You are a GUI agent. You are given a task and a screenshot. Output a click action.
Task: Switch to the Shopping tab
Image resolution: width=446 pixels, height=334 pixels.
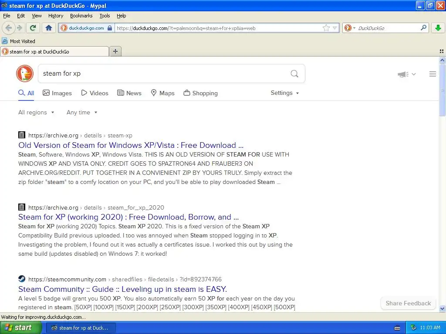(200, 93)
